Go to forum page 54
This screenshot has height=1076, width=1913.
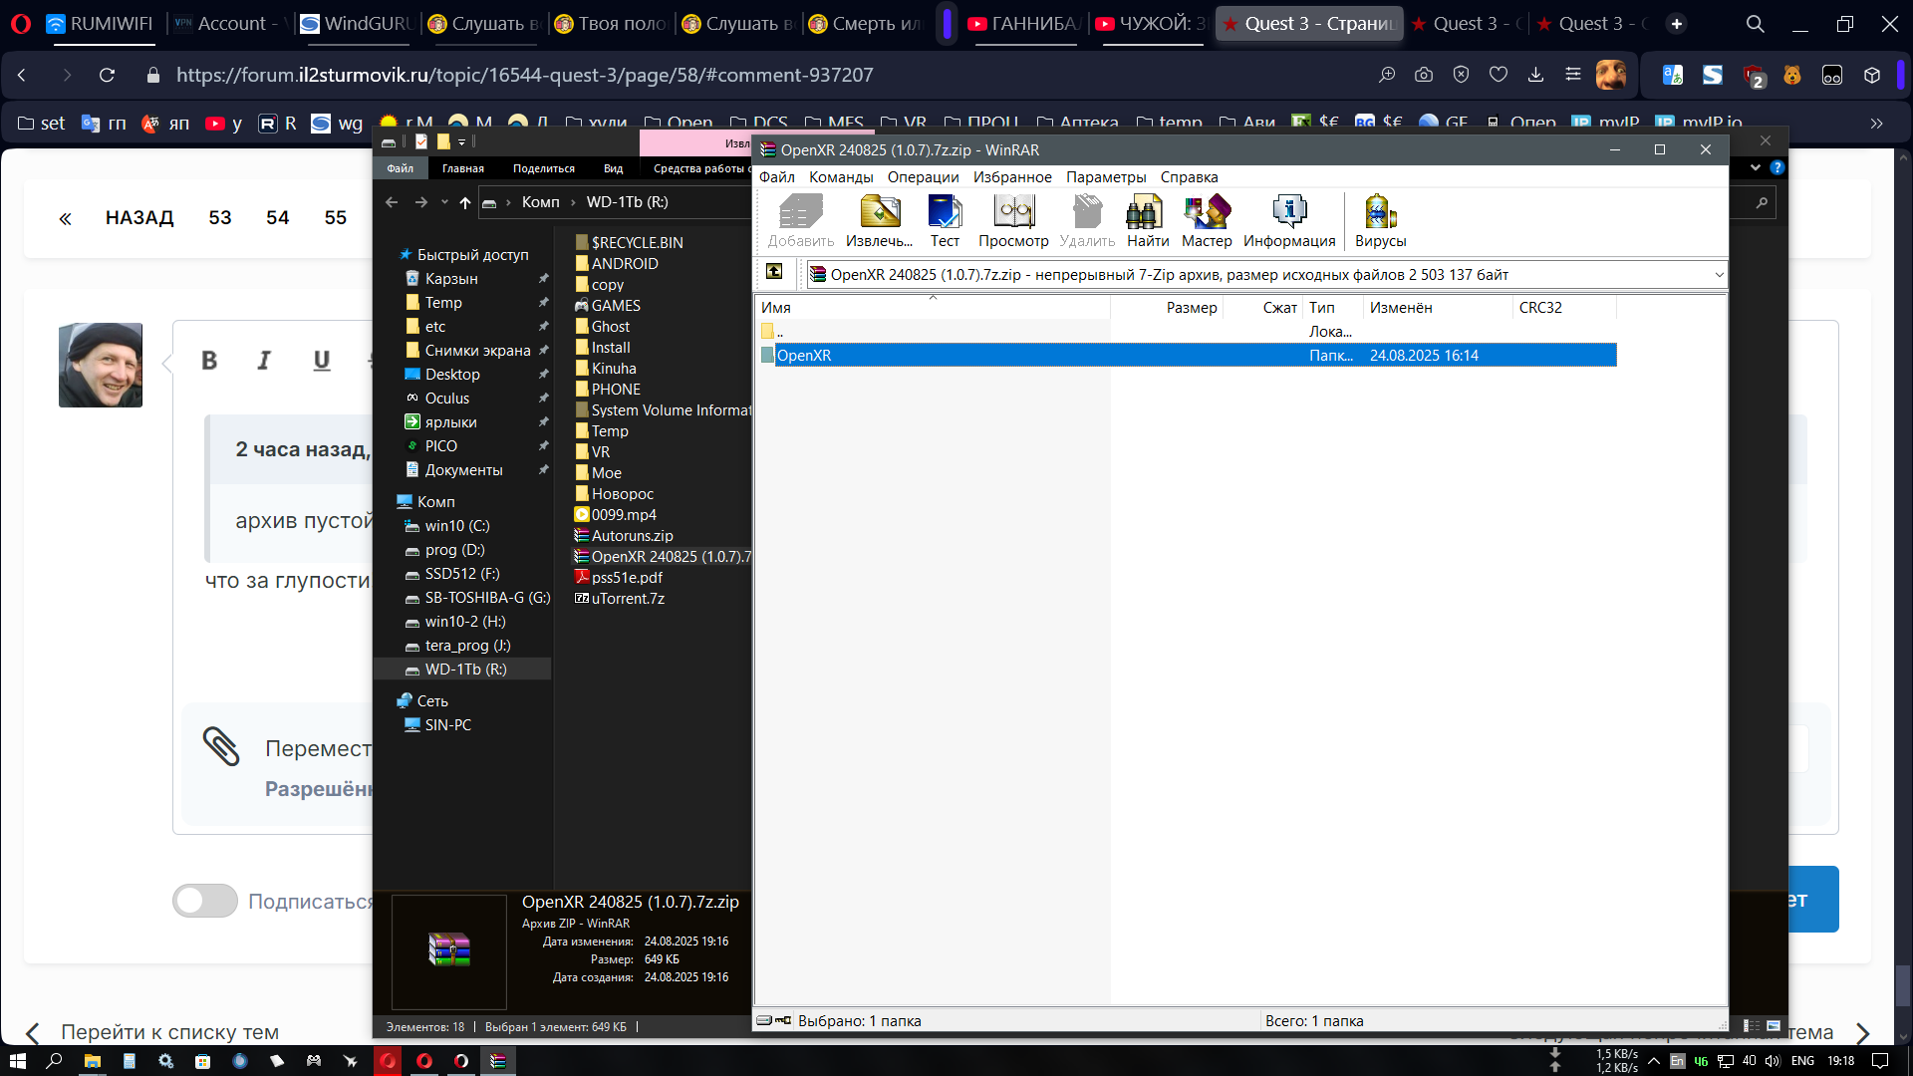[277, 217]
